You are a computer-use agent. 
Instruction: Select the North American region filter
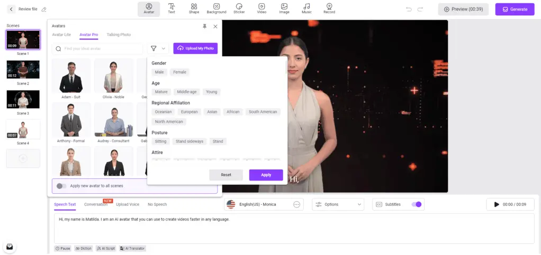tap(169, 122)
